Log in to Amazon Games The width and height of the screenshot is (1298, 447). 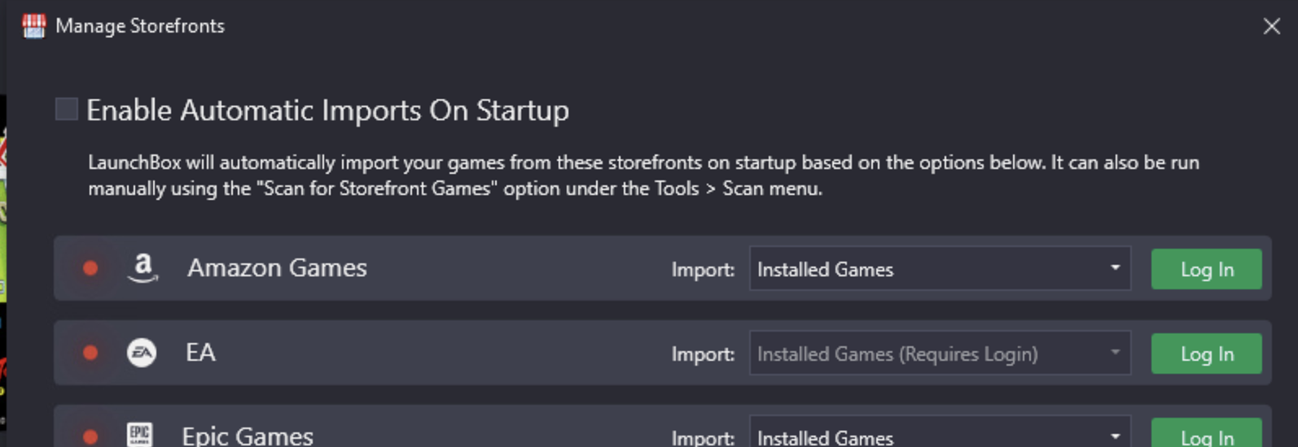click(1206, 269)
